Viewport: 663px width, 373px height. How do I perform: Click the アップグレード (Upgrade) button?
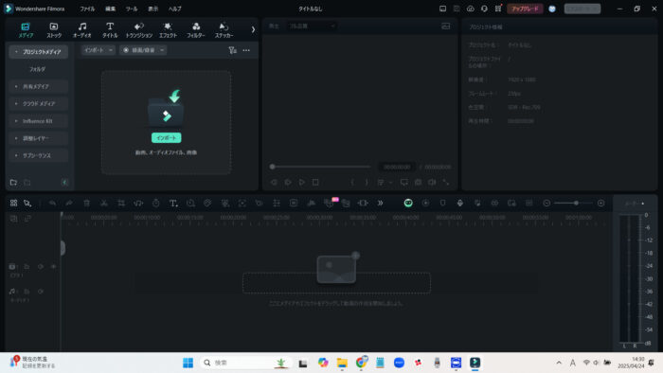(525, 9)
